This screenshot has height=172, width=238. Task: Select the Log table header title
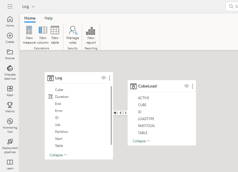(59, 78)
